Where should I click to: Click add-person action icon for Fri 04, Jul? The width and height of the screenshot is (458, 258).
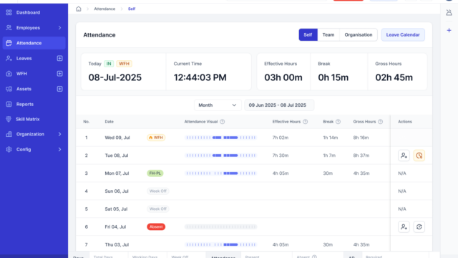[x=404, y=226]
